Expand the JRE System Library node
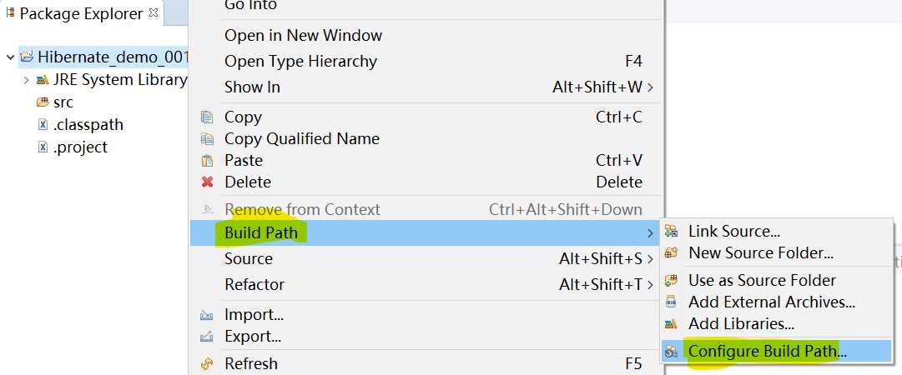Image resolution: width=902 pixels, height=375 pixels. coord(26,80)
